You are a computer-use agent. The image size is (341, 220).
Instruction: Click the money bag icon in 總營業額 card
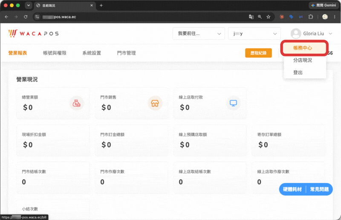[x=77, y=103]
